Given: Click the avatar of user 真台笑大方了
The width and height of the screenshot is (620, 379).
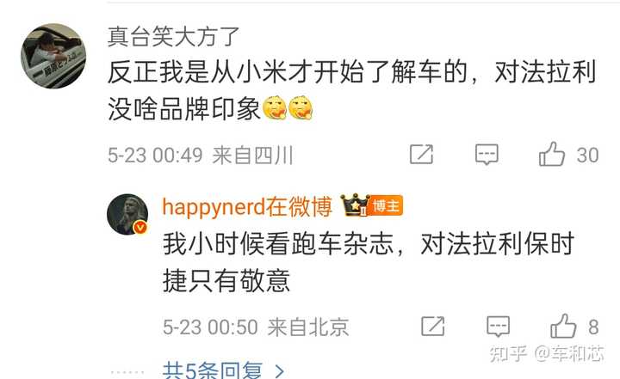Looking at the screenshot, I should [53, 56].
